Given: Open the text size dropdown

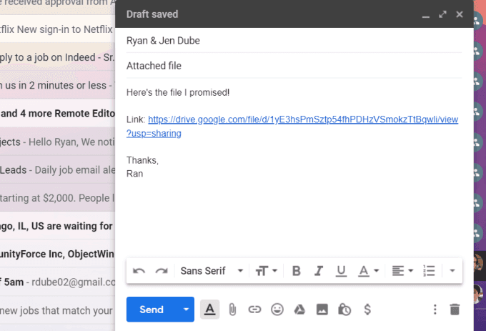Looking at the screenshot, I should pos(266,271).
